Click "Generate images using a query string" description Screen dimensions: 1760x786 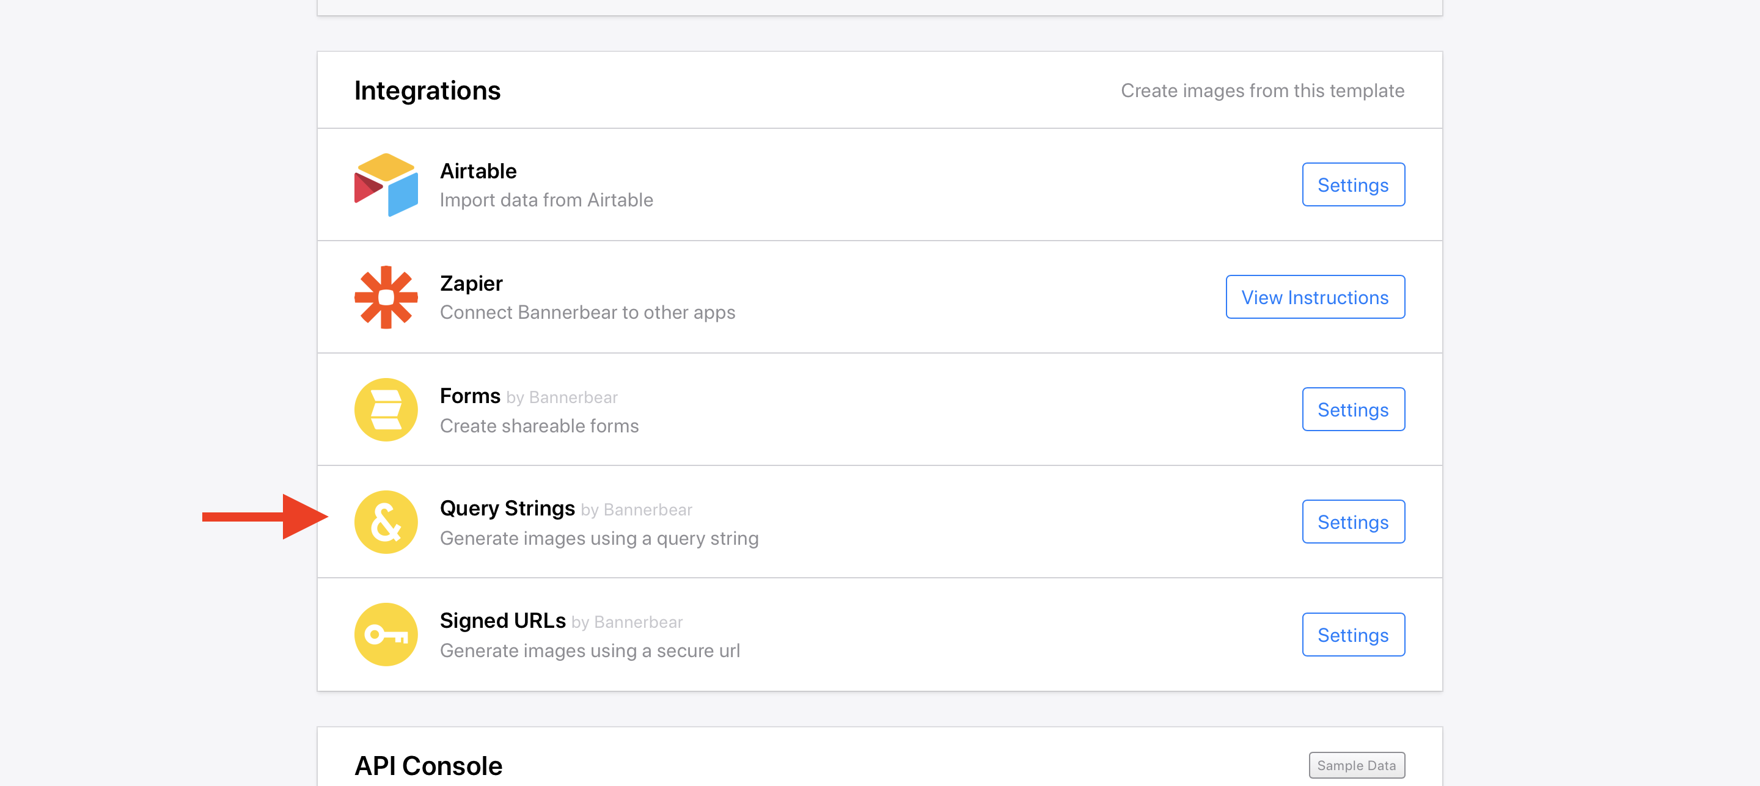tap(599, 539)
